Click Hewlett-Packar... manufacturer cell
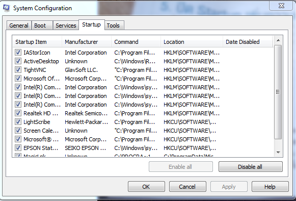 87,122
